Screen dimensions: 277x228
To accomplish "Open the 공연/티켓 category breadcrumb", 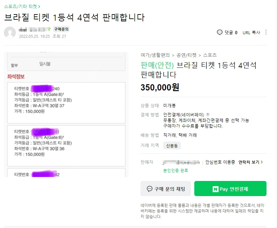I will click(x=186, y=55).
